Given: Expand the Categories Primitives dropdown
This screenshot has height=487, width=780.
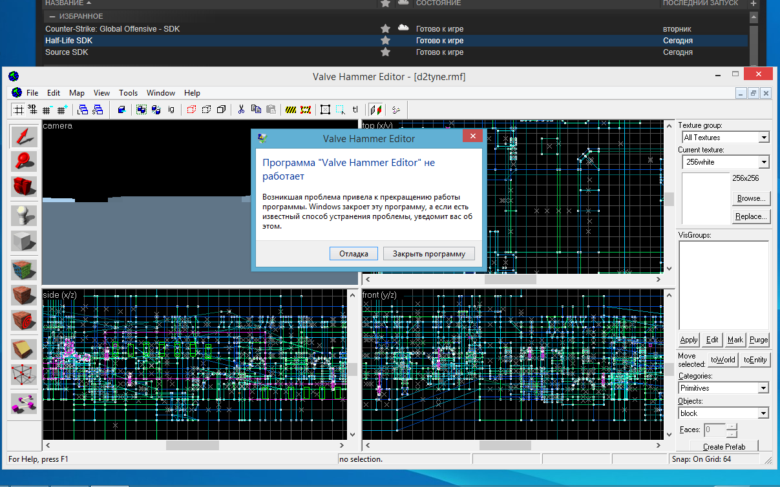Looking at the screenshot, I should click(764, 388).
